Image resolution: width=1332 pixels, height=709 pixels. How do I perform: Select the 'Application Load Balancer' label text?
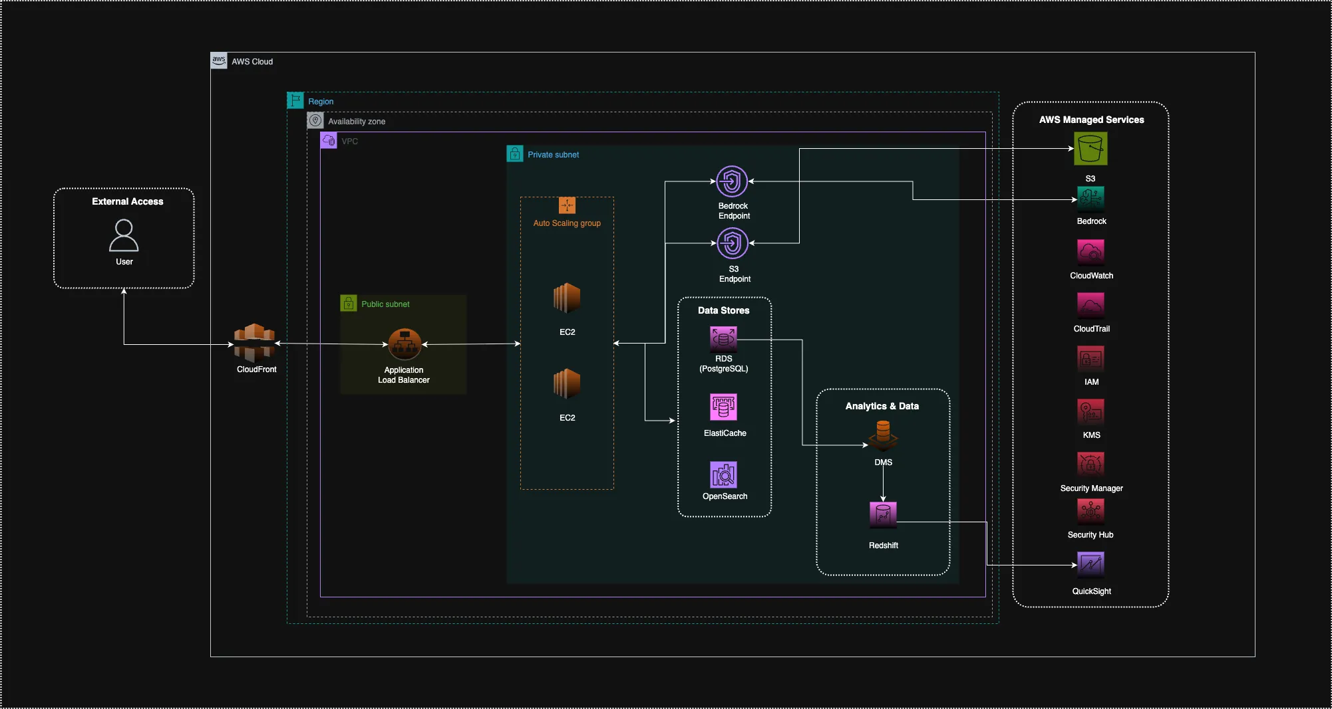[x=403, y=375]
